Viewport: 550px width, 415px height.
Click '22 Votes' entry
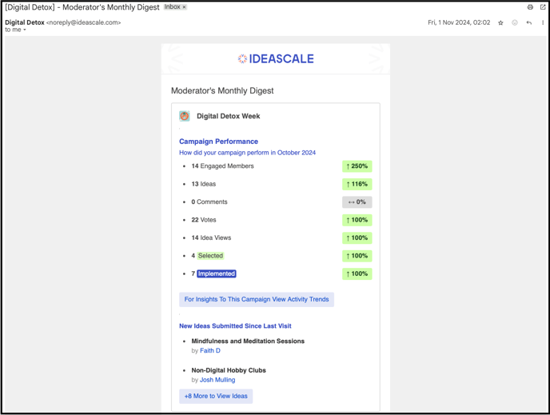pyautogui.click(x=204, y=220)
